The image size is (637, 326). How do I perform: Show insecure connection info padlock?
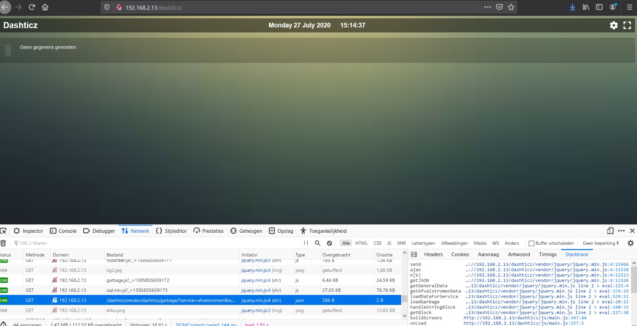tap(119, 7)
